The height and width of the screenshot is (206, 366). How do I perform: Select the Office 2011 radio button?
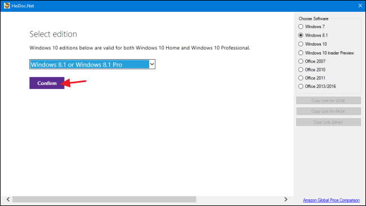[301, 78]
